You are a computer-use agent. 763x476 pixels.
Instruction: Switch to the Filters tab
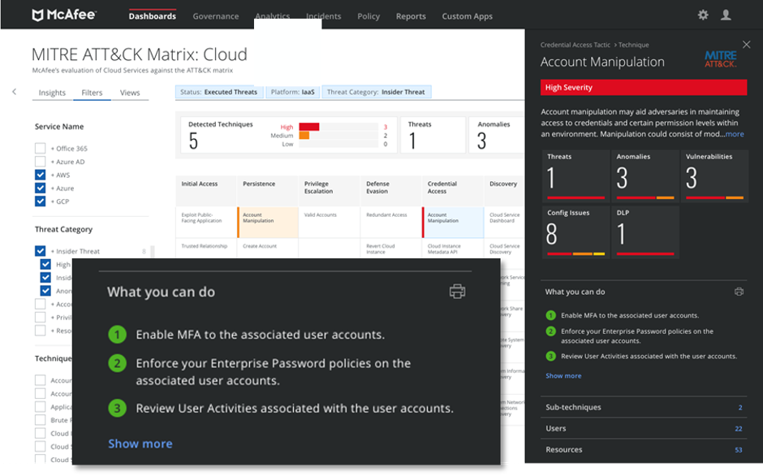pyautogui.click(x=92, y=93)
